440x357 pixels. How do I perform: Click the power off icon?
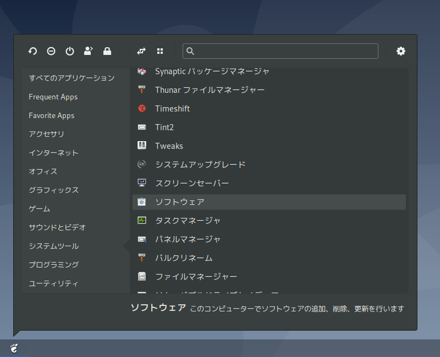point(70,51)
